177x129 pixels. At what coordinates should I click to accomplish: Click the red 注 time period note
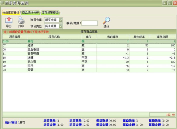point(26,32)
